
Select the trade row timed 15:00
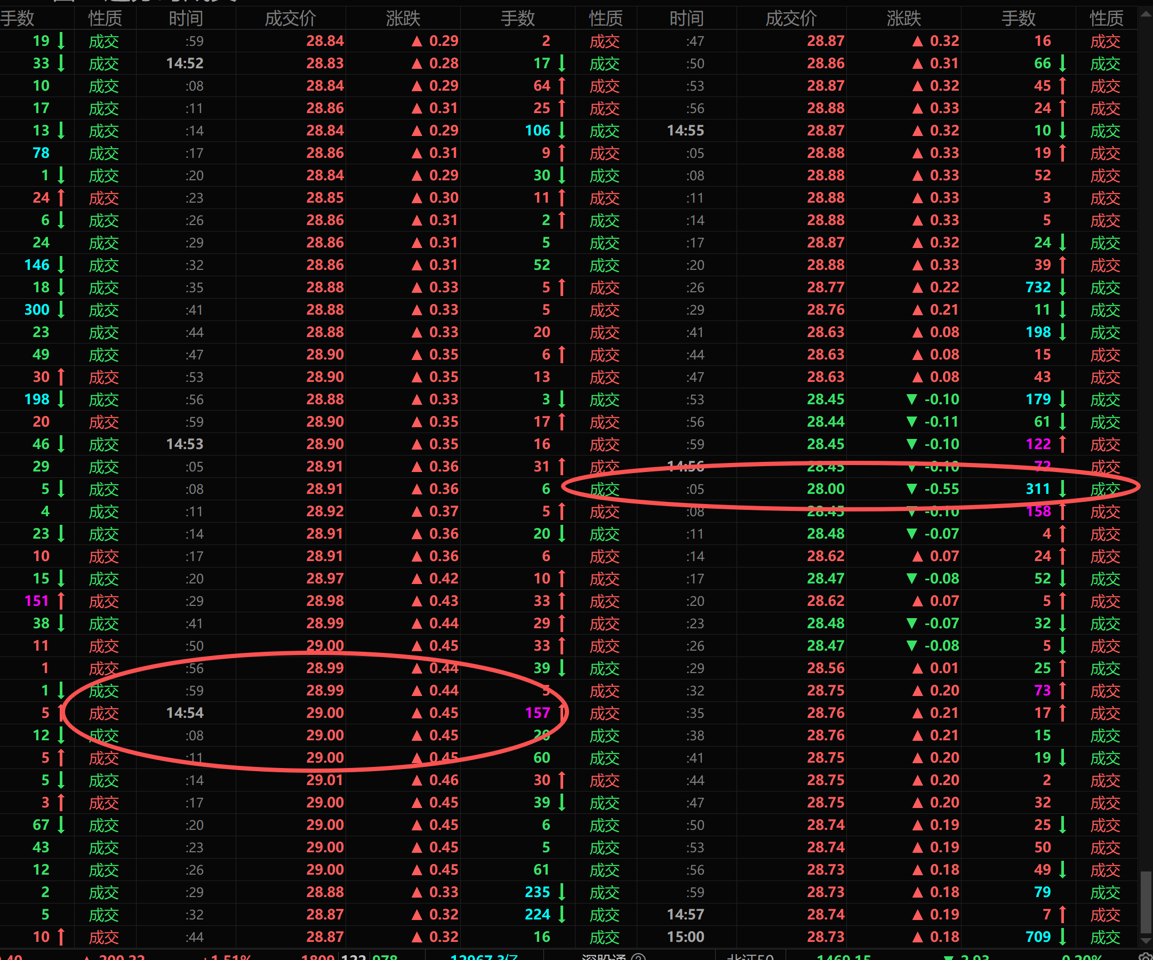pyautogui.click(x=685, y=937)
